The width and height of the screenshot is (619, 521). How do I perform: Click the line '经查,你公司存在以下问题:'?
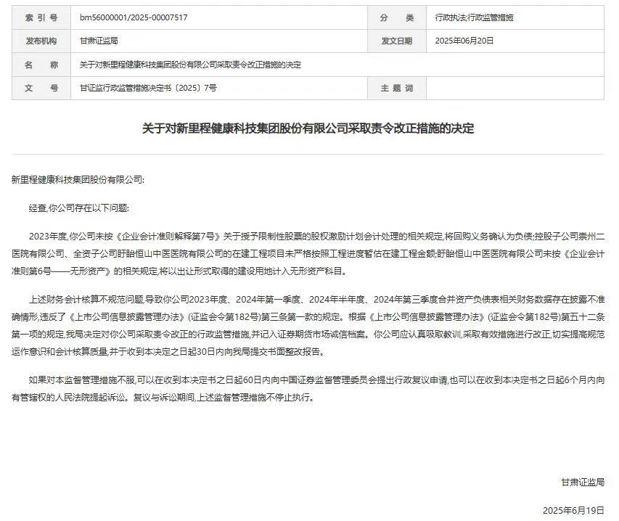tap(79, 208)
